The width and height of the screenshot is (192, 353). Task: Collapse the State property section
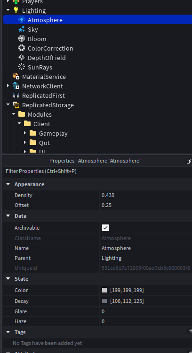click(8, 279)
